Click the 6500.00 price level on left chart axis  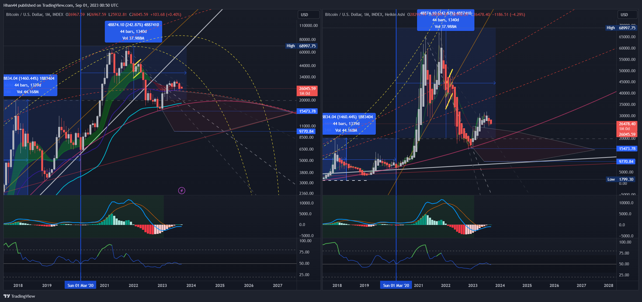click(306, 149)
